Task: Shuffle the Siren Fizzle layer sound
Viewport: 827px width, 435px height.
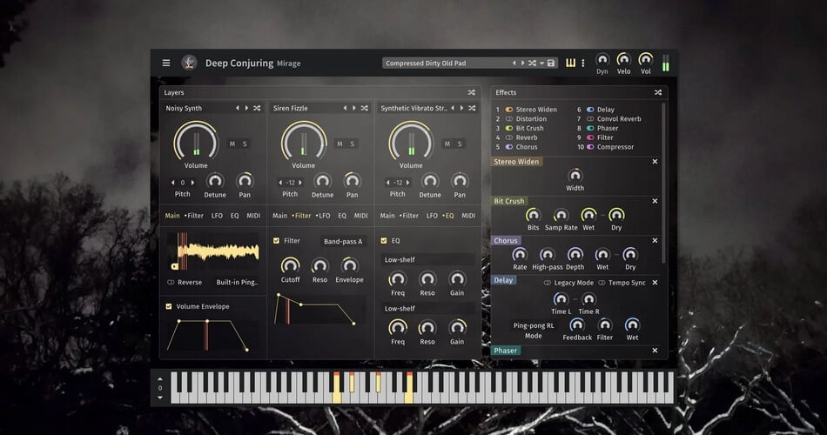Action: click(x=365, y=108)
